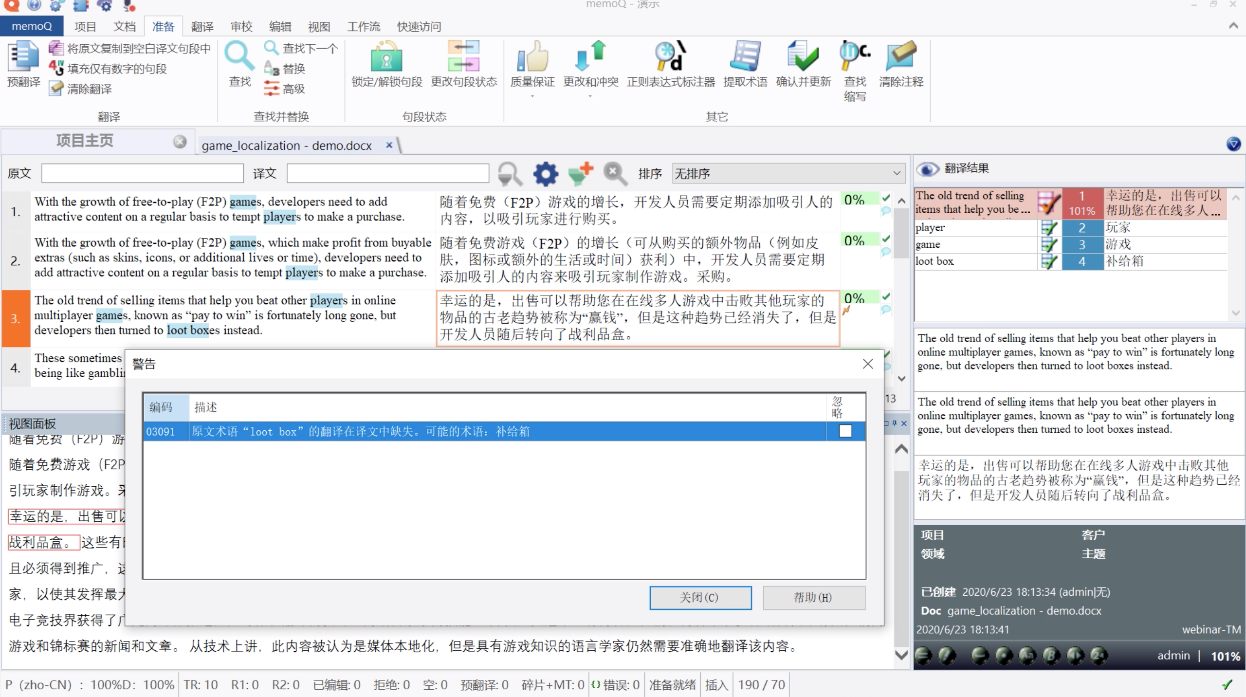Click the clear filter magnifier icon
This screenshot has width=1246, height=697.
(x=615, y=174)
